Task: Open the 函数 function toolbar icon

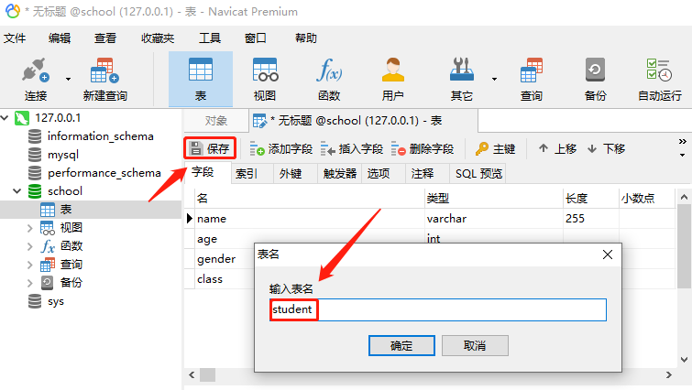Action: point(329,80)
